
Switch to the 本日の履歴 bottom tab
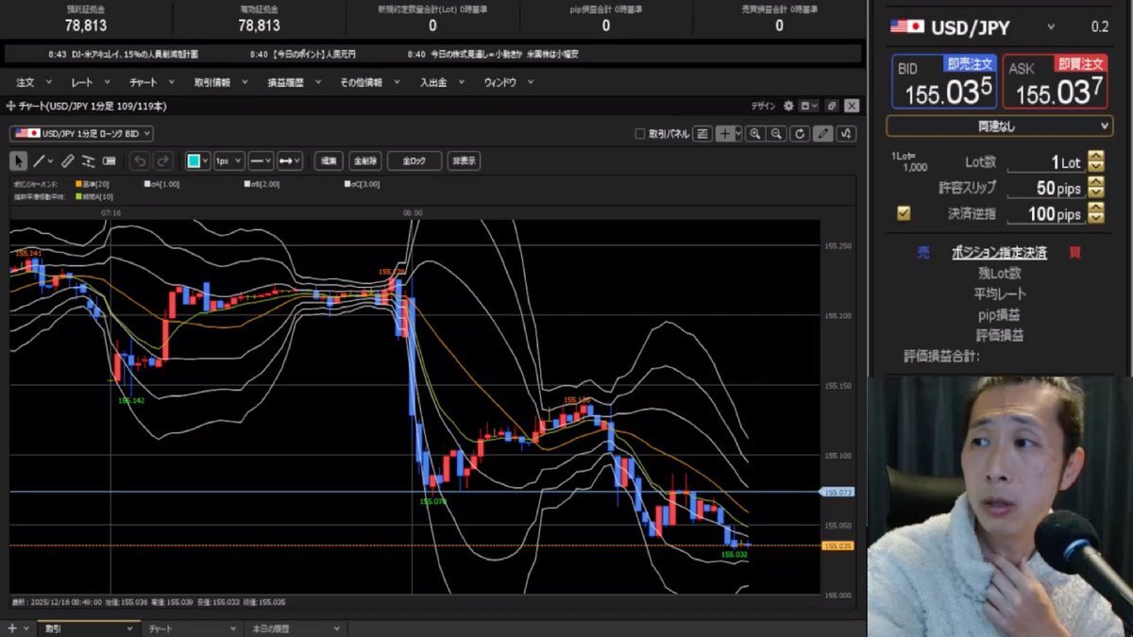point(270,628)
